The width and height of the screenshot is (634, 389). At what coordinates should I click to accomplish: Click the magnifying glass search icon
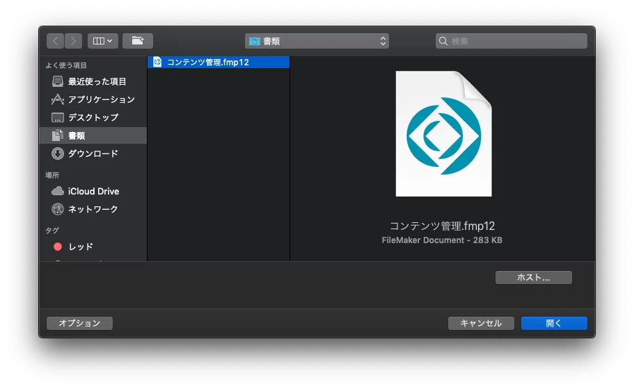(x=443, y=41)
